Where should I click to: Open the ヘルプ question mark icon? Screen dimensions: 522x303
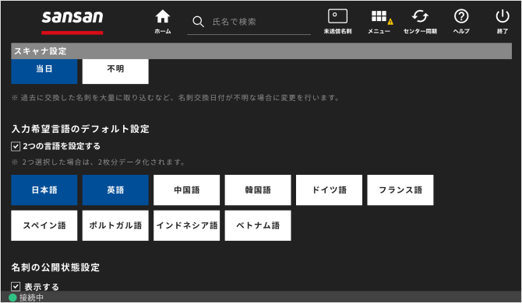click(461, 16)
